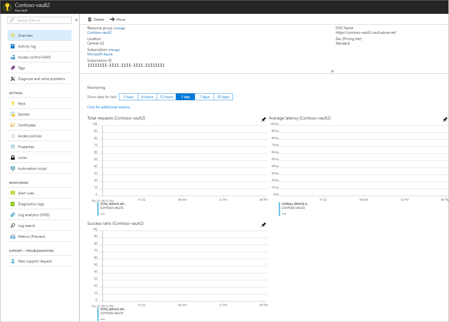
Task: Open the Contoso-vault2 resource group link
Action: coord(99,32)
